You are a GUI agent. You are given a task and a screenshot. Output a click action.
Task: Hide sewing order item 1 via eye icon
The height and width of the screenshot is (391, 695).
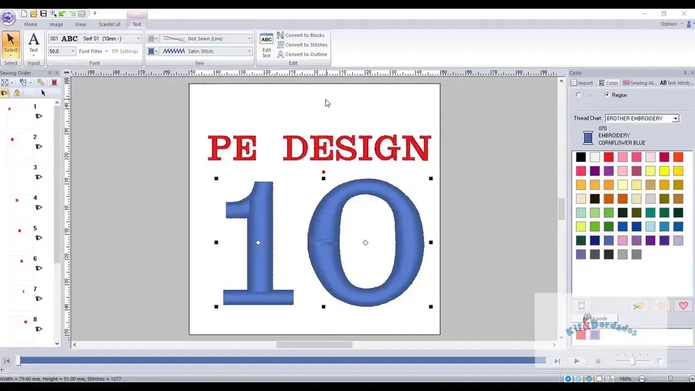39,116
